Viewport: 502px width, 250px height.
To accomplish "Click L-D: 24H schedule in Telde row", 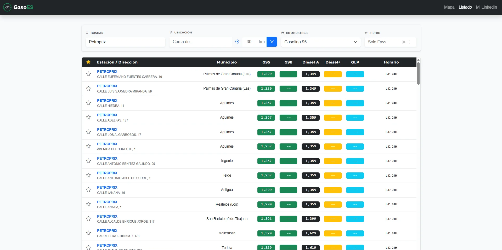I will tap(391, 176).
